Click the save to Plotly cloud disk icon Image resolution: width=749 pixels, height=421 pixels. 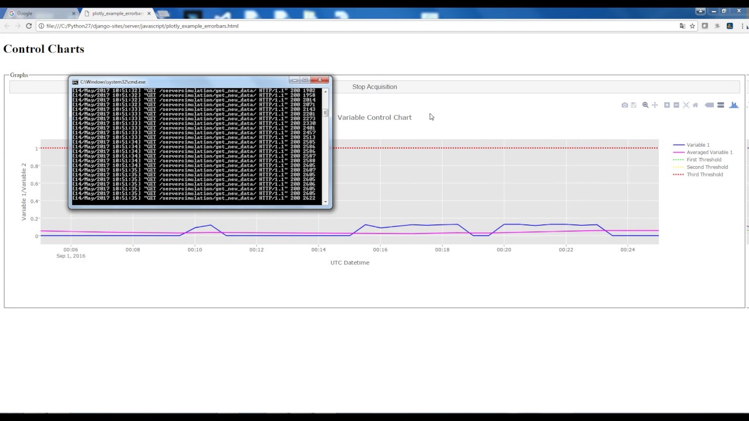click(633, 105)
